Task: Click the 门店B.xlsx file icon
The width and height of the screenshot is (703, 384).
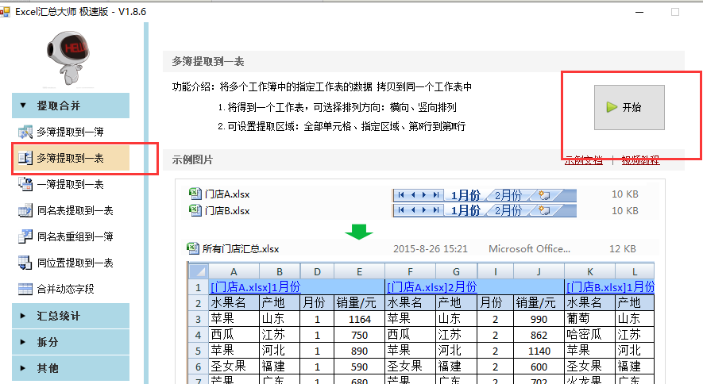Action: [x=195, y=210]
